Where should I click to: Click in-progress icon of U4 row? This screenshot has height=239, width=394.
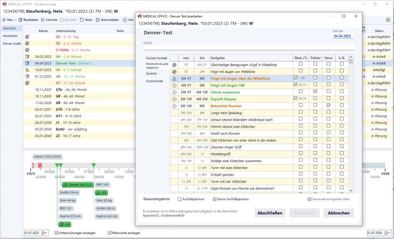point(27,56)
